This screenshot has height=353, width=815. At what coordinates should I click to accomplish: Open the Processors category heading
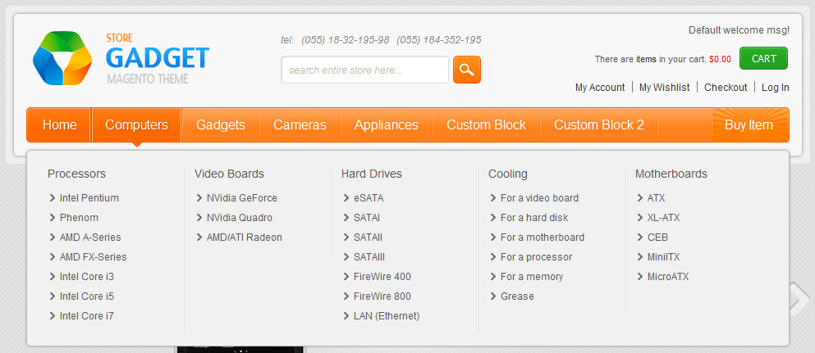(76, 174)
